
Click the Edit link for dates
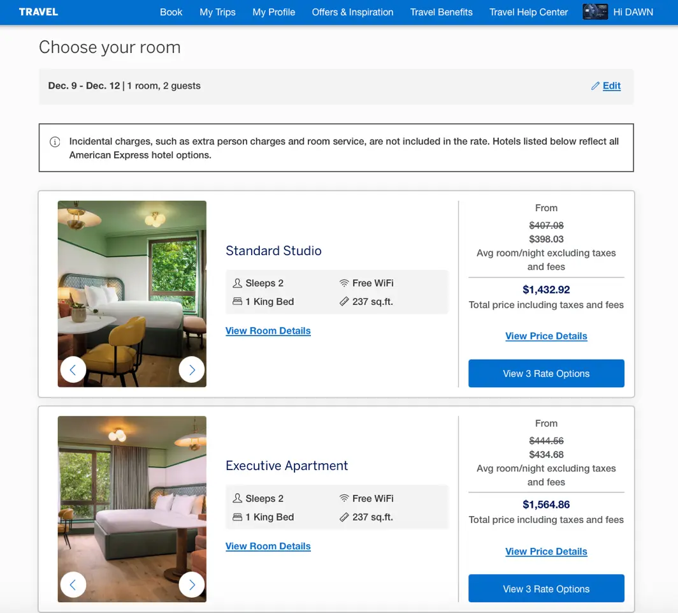click(x=612, y=86)
